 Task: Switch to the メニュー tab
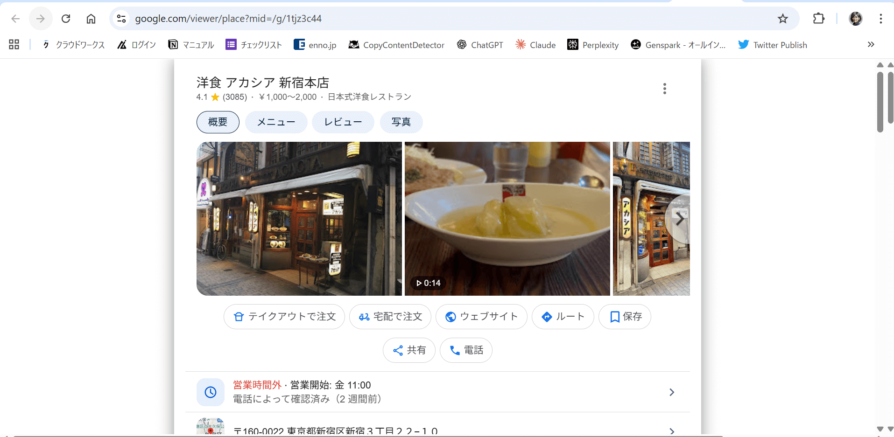tap(276, 122)
